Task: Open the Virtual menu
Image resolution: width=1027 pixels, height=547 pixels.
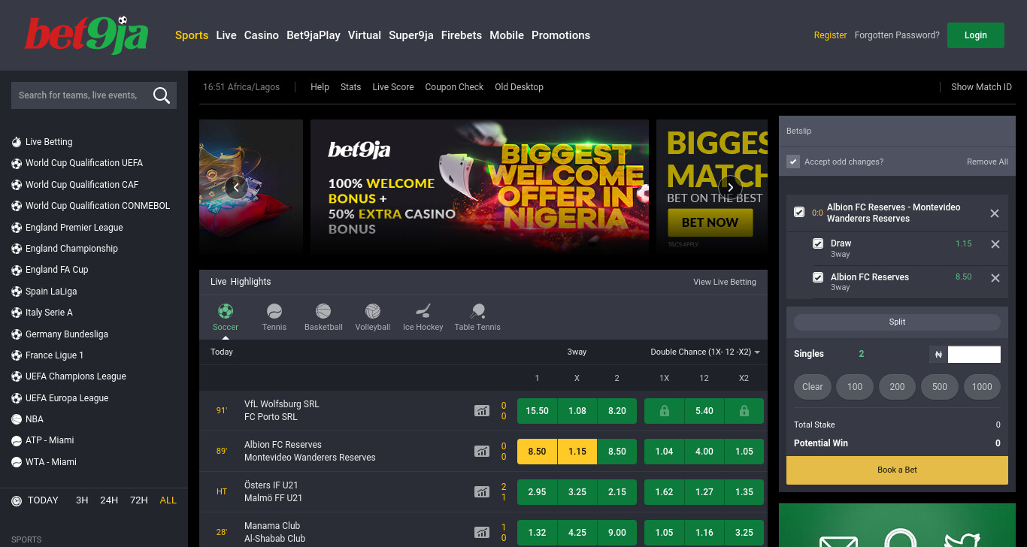Action: click(365, 35)
